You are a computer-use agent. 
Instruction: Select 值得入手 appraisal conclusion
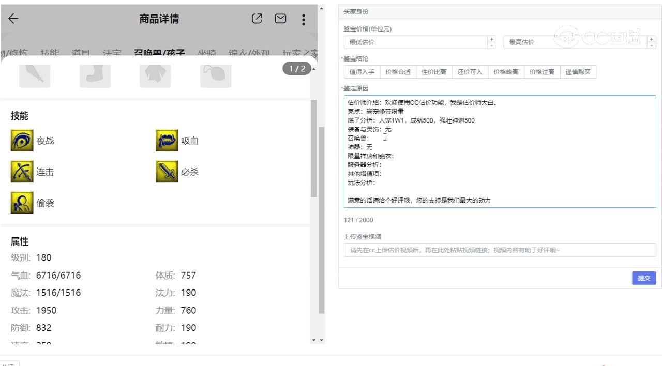coord(362,72)
